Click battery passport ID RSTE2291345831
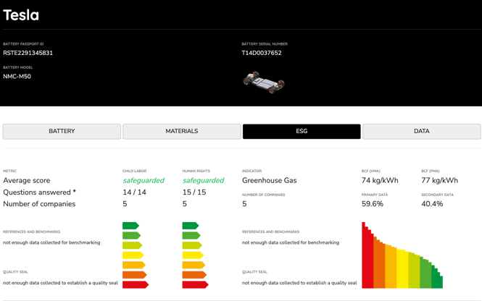This screenshot has width=482, height=301. click(x=28, y=53)
